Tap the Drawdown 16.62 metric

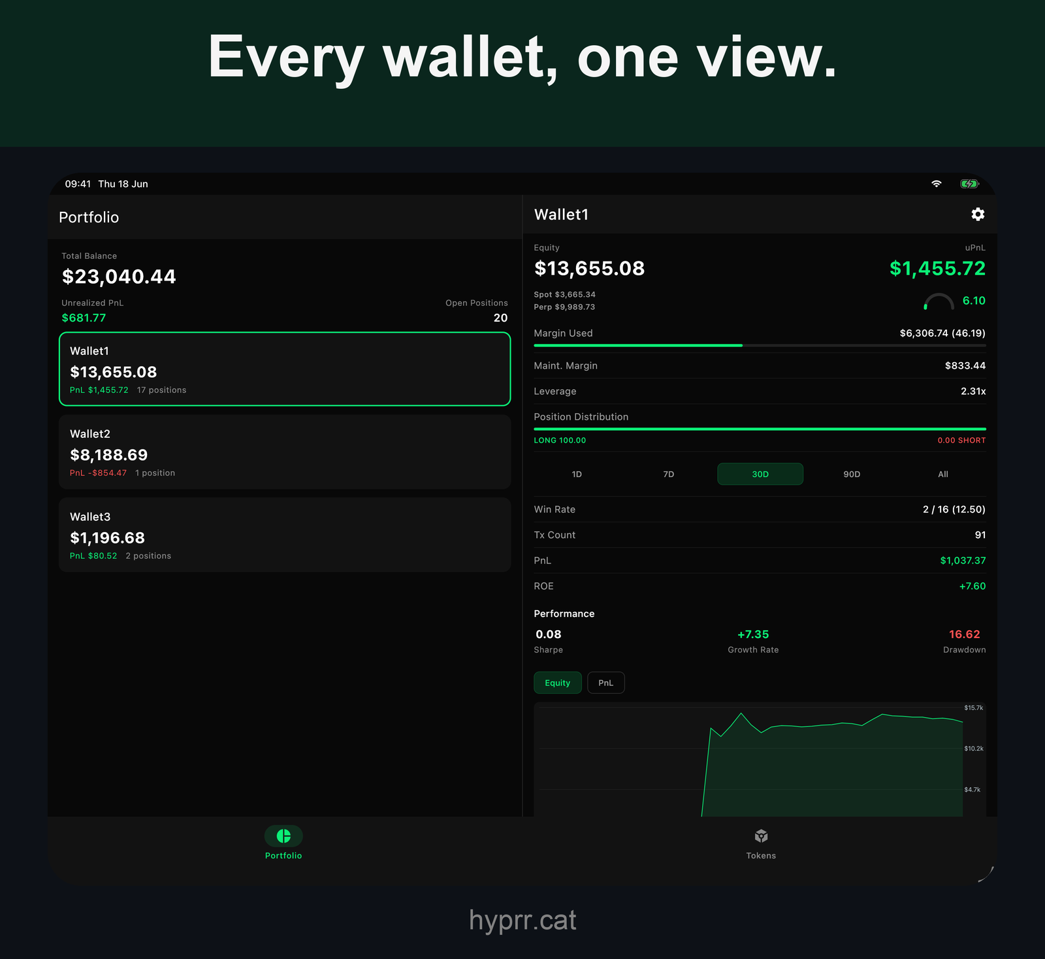coord(965,641)
